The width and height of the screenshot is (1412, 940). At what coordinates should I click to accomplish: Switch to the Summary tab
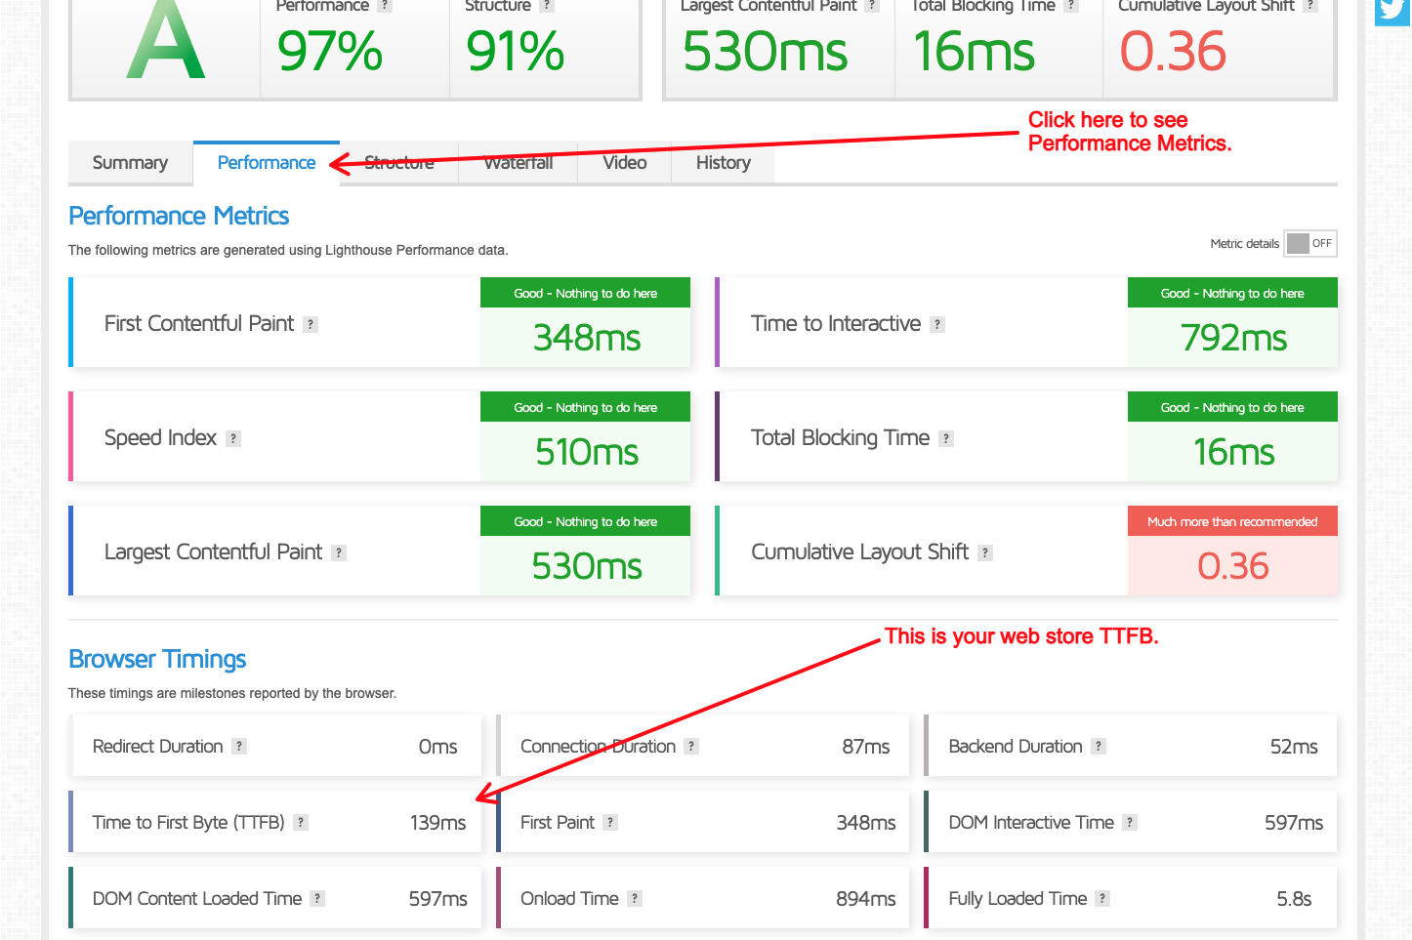tap(130, 163)
